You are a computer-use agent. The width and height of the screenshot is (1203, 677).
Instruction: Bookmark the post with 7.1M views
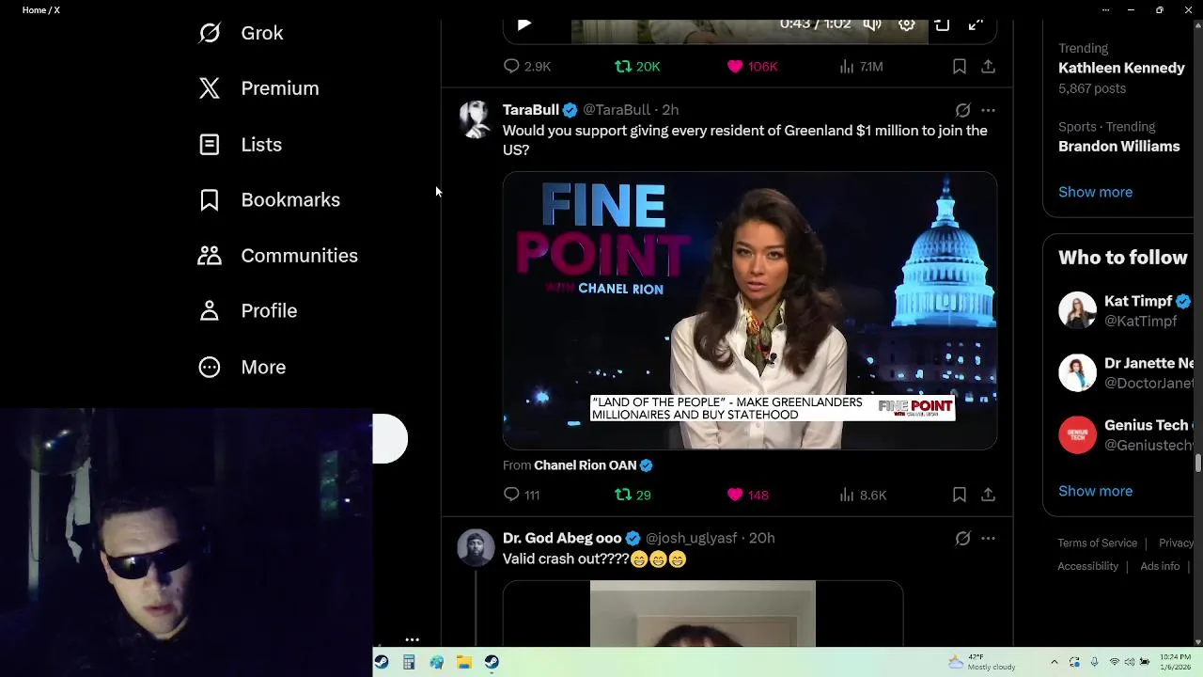pyautogui.click(x=960, y=67)
